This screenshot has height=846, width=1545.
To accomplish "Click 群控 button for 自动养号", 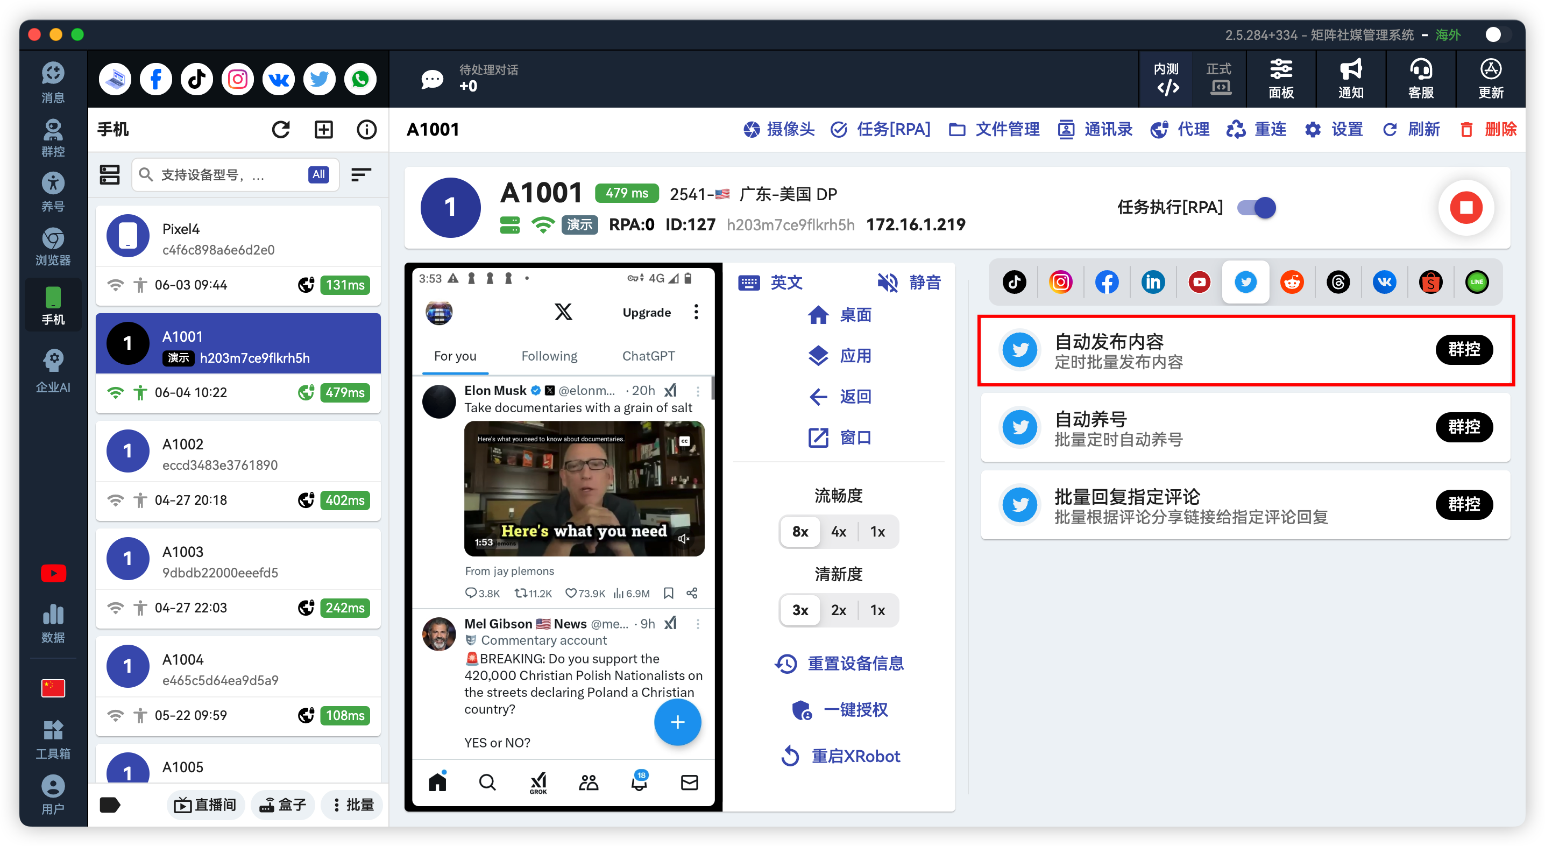I will tap(1463, 427).
